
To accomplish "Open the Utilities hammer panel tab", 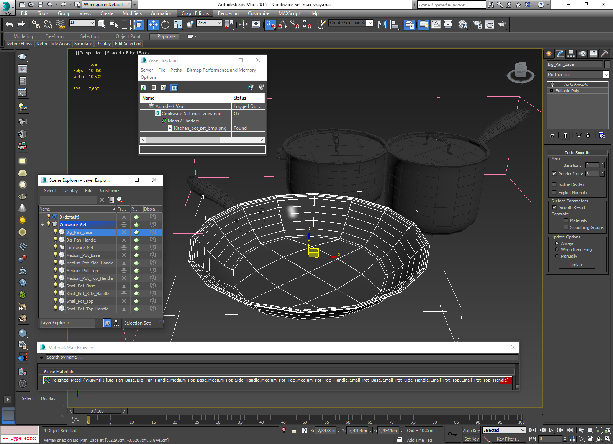I will click(605, 54).
